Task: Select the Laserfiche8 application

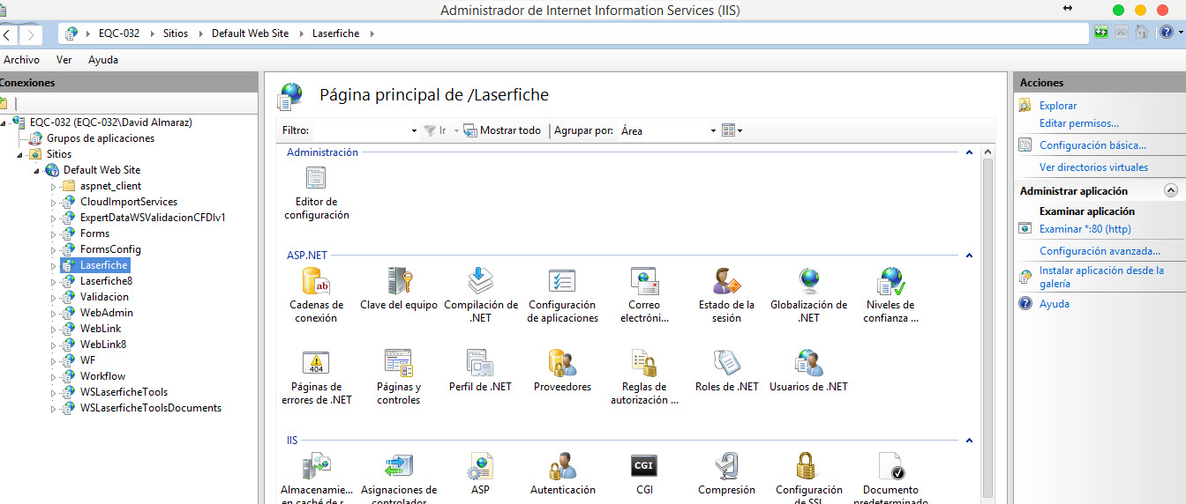Action: [106, 281]
